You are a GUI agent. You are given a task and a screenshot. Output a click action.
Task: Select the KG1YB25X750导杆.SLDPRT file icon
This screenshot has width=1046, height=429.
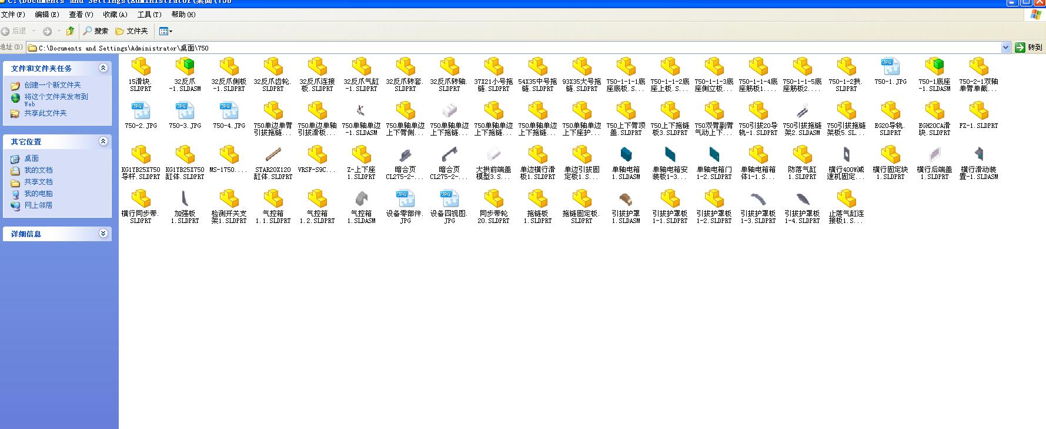(141, 154)
